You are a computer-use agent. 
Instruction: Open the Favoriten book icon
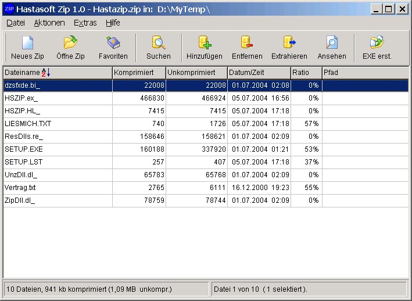point(113,42)
